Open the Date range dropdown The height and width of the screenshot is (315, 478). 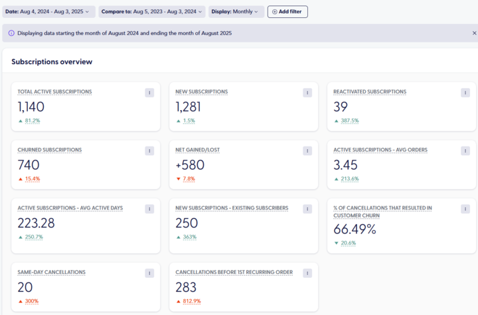point(48,11)
